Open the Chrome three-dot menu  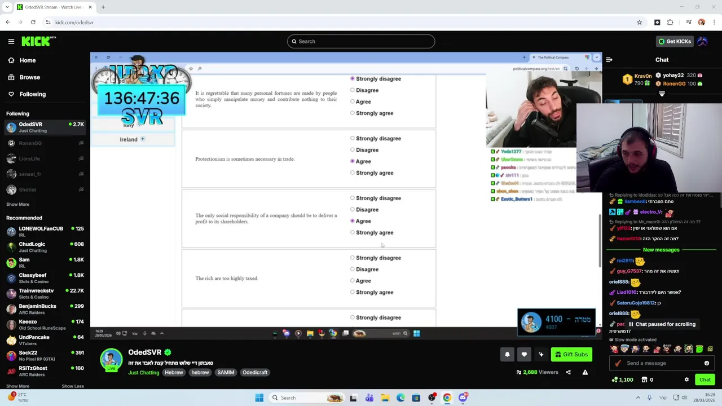[x=714, y=23]
